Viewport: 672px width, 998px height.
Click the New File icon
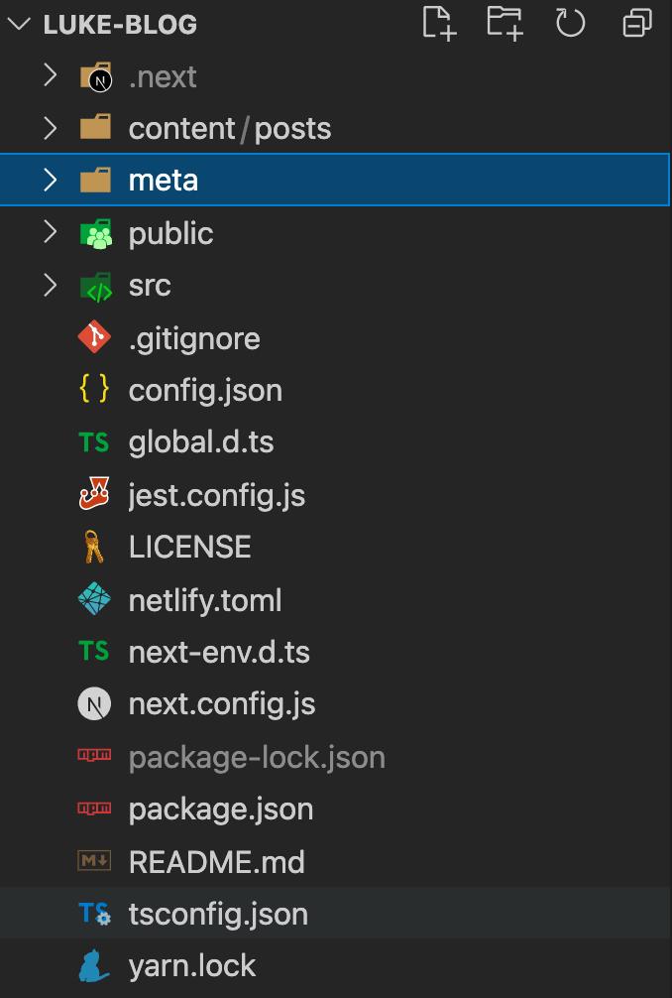(x=439, y=24)
